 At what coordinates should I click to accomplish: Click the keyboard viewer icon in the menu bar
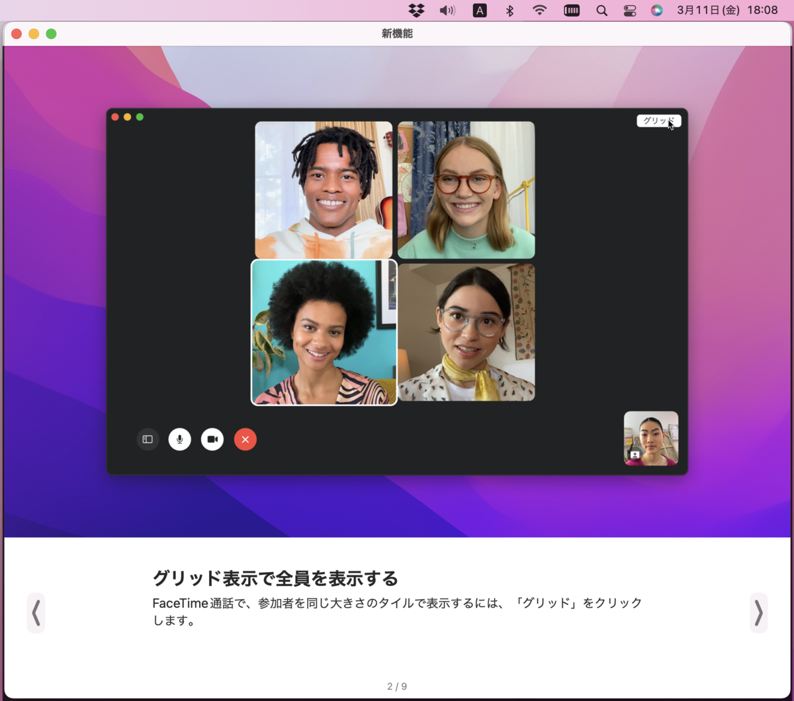click(571, 11)
